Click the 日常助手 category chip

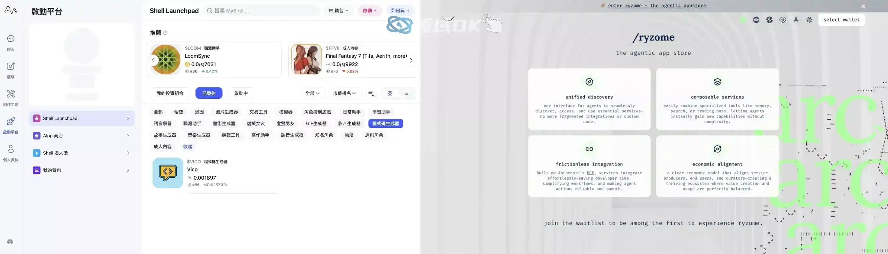pyautogui.click(x=352, y=112)
